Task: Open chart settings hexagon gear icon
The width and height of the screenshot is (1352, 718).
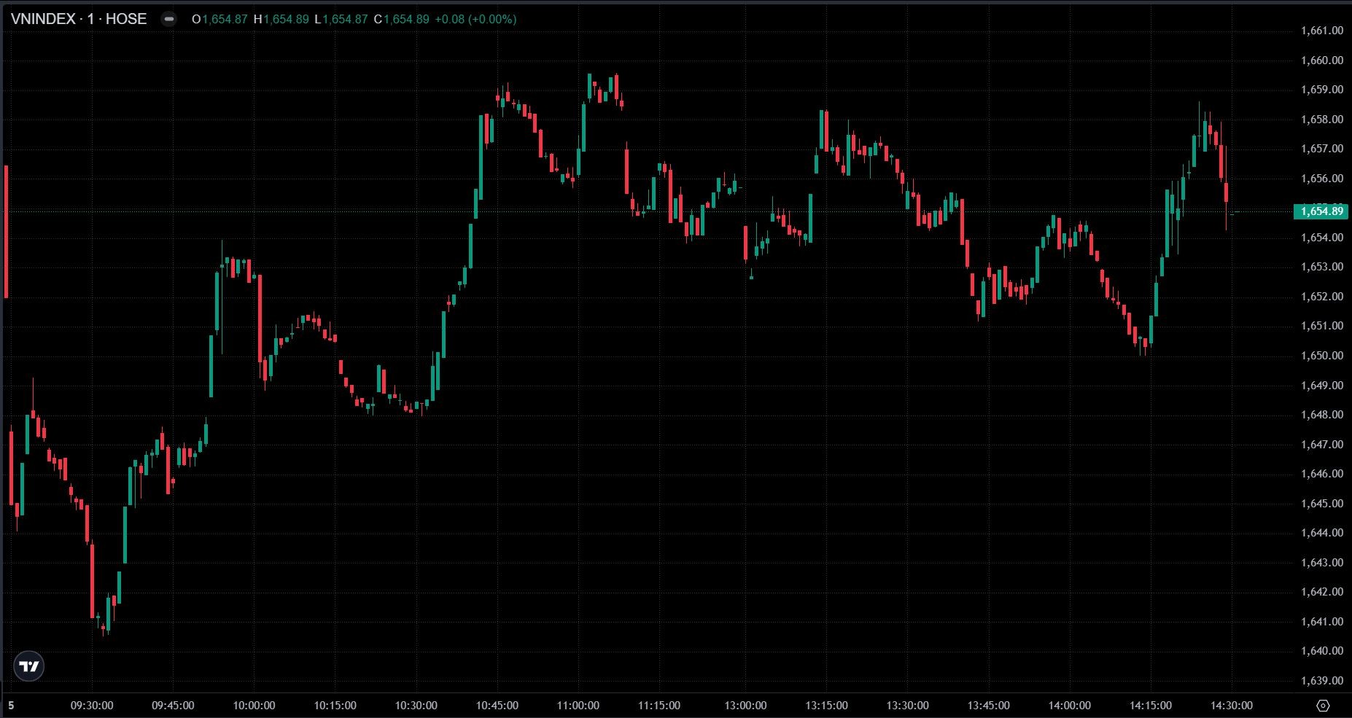Action: coord(1323,706)
